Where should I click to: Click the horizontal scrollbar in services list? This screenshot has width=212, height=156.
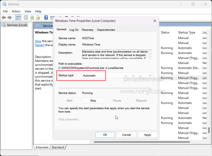pyautogui.click(x=142, y=142)
